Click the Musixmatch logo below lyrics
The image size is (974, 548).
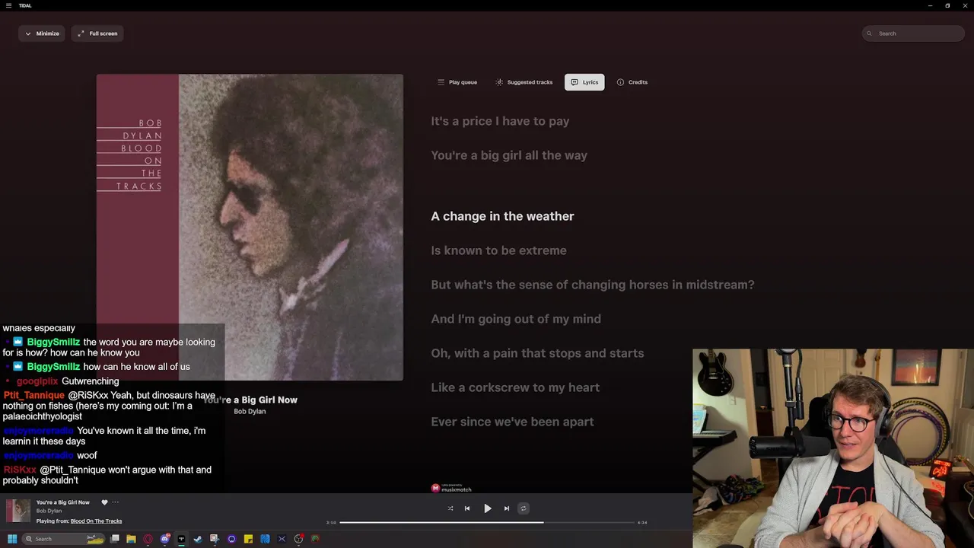coord(451,488)
